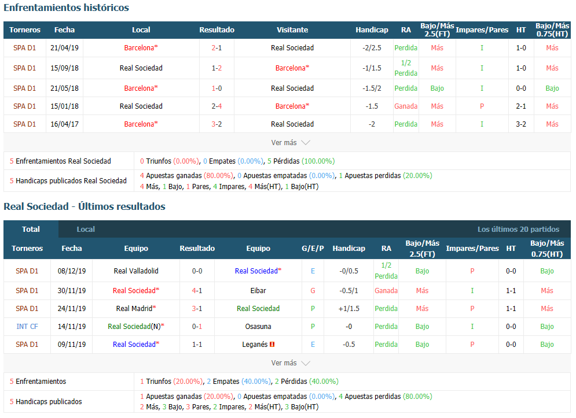Click the 2-4 result of 15/01/18
Viewport: 576px width, 418px height.
point(217,106)
